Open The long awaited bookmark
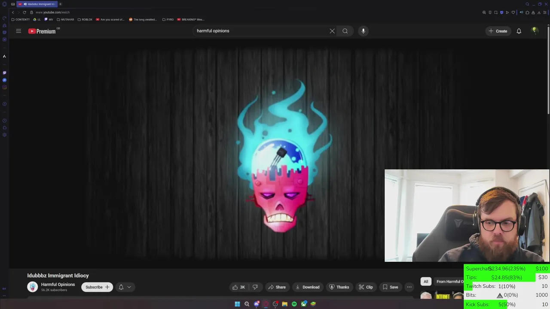The image size is (550, 309). point(144,19)
